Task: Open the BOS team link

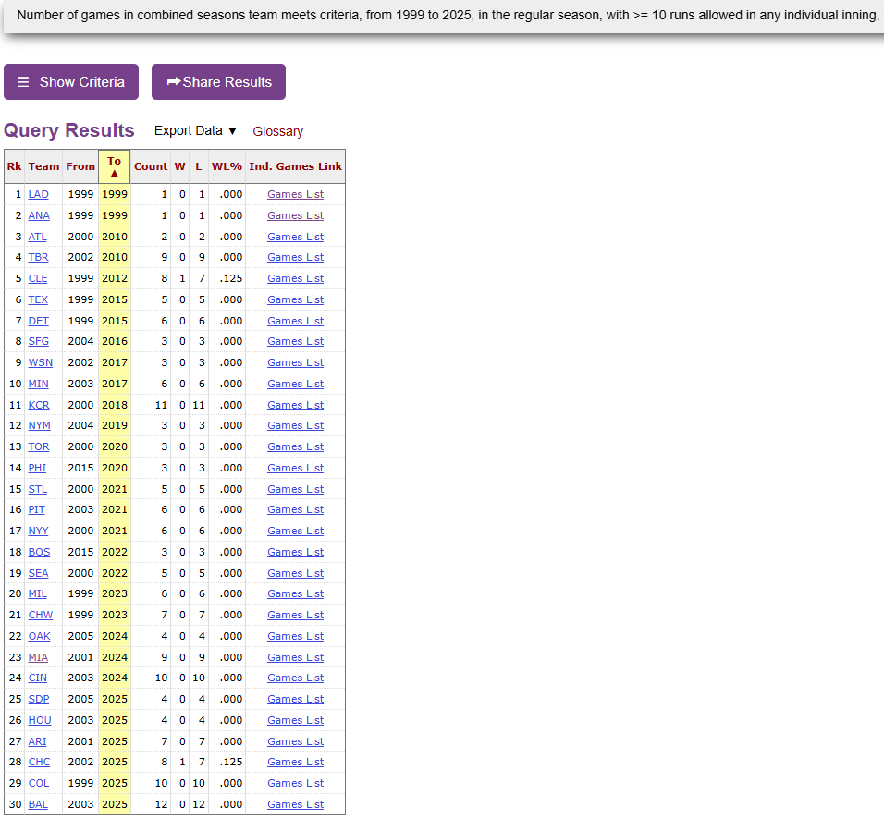Action: tap(39, 553)
